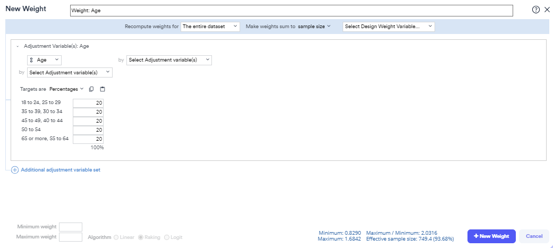The height and width of the screenshot is (248, 553).
Task: Open the Age variable dropdown
Action: click(44, 60)
